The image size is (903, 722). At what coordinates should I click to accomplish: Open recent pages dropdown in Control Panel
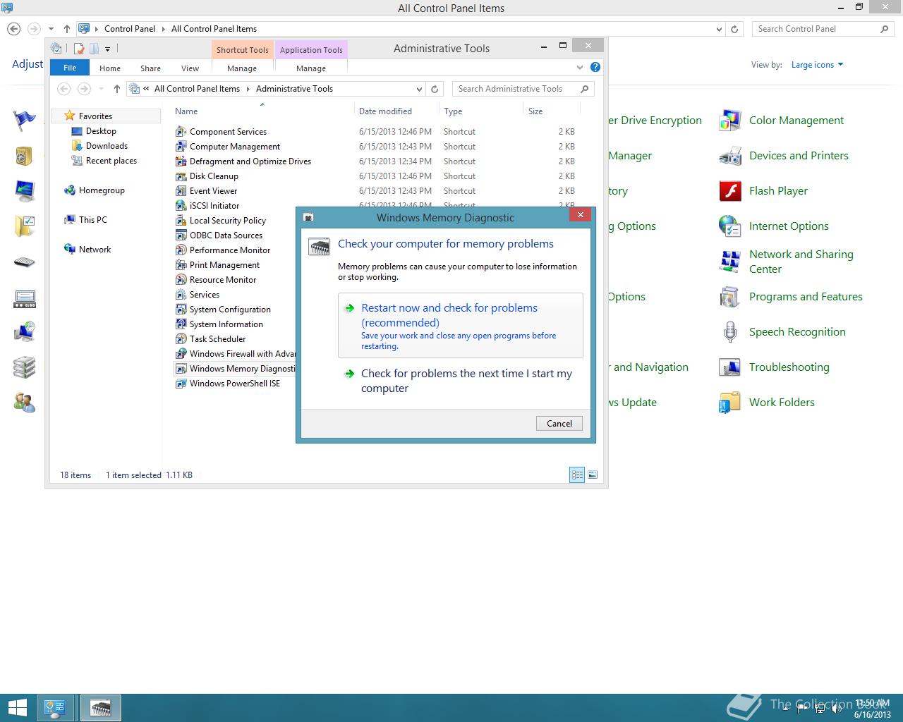click(51, 29)
